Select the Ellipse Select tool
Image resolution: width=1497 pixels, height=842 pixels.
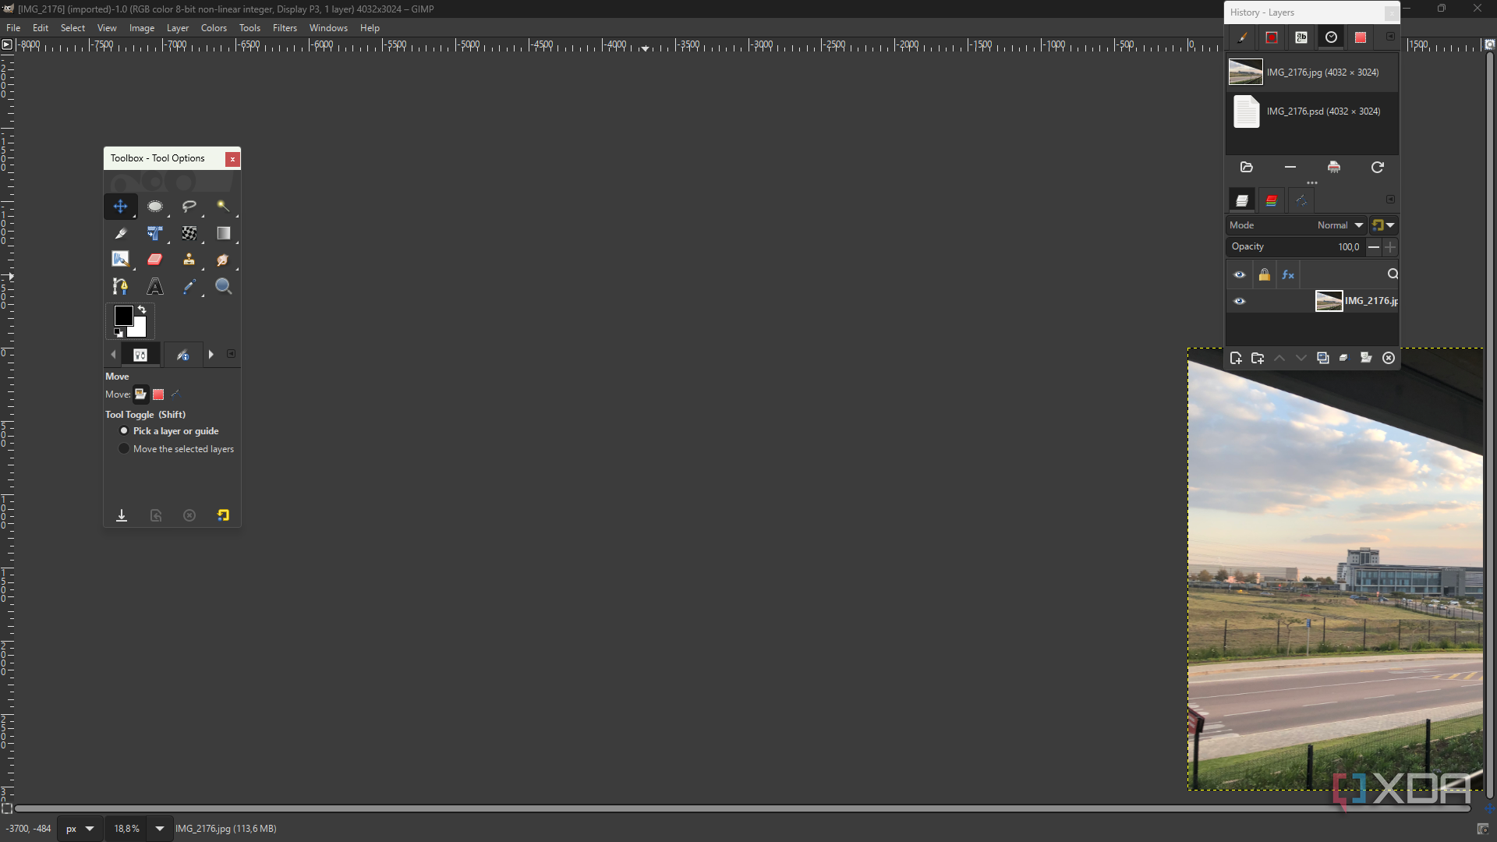[154, 207]
